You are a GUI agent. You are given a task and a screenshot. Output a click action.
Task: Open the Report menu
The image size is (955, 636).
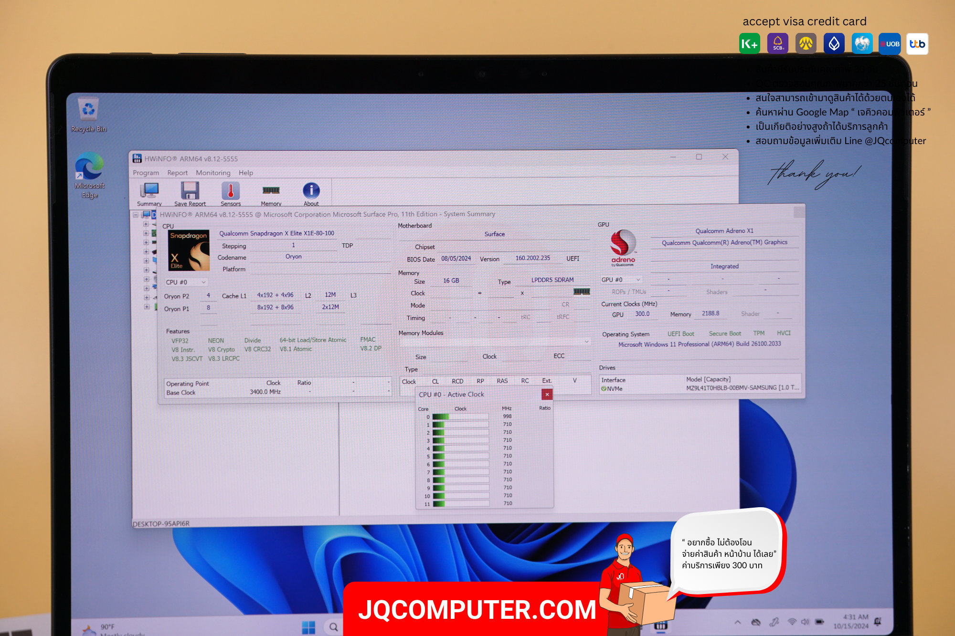coord(177,173)
